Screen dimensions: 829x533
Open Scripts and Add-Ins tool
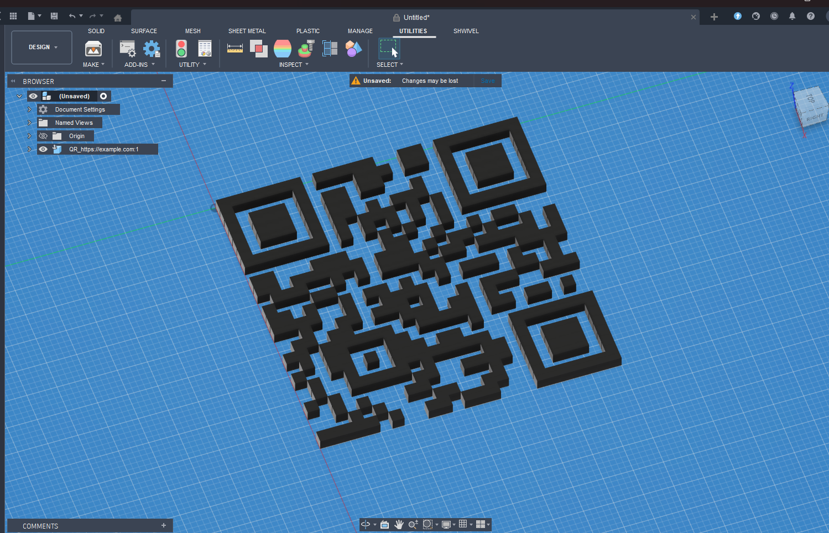(x=128, y=49)
